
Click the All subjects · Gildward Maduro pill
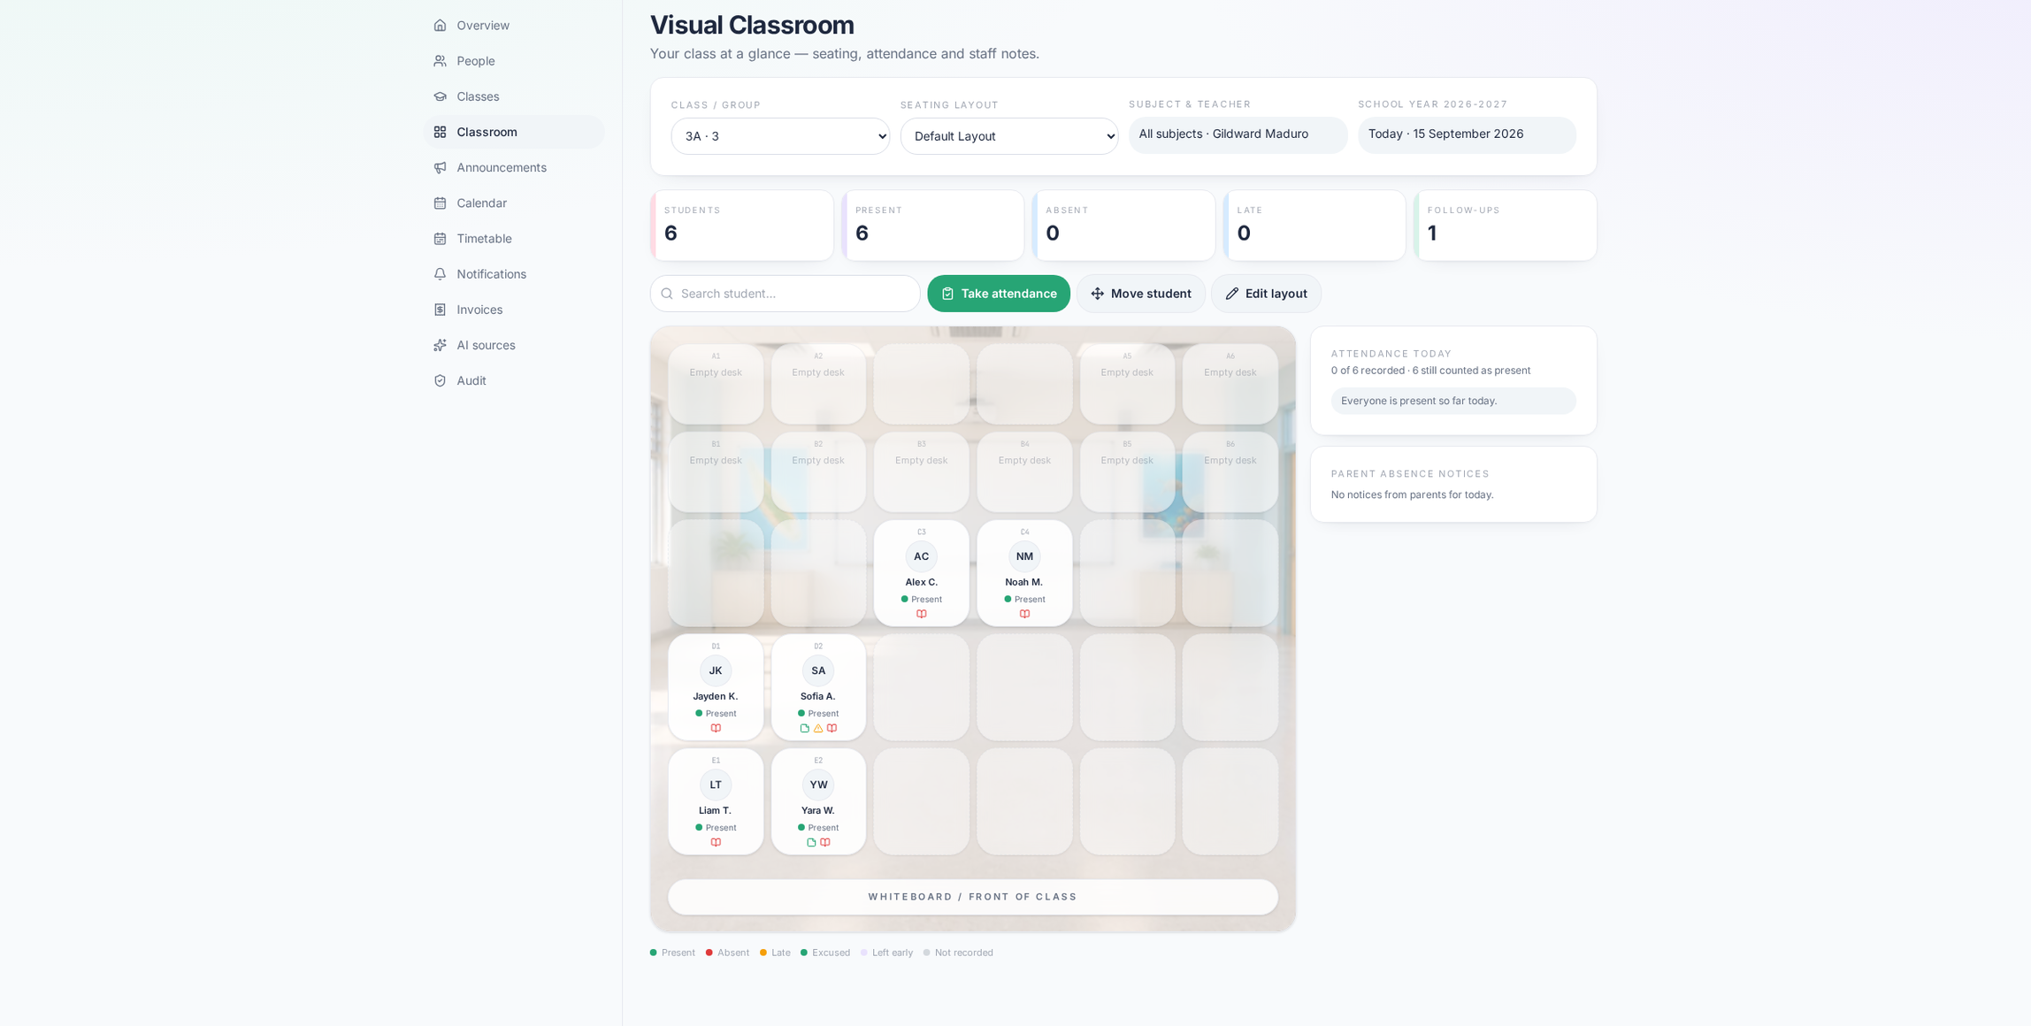tap(1238, 134)
